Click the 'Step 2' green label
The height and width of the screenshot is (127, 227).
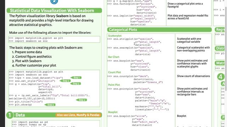point(65,81)
